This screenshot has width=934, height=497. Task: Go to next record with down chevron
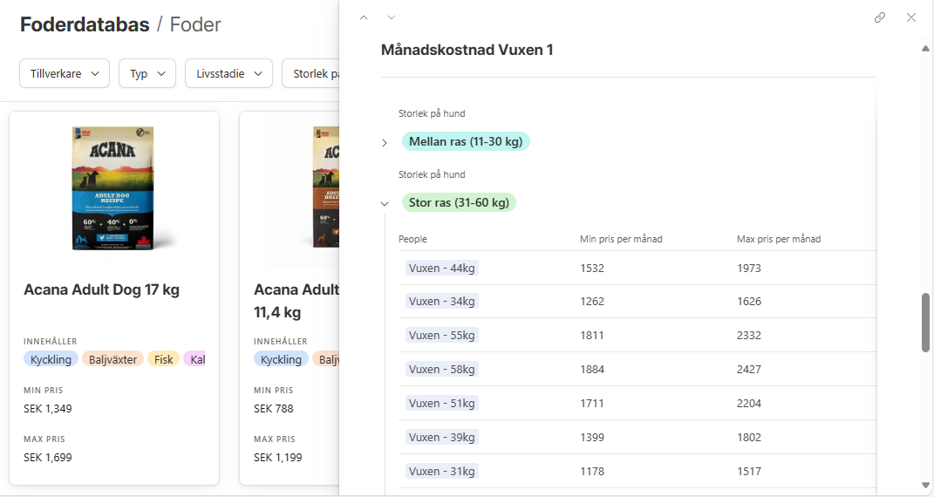pos(392,17)
